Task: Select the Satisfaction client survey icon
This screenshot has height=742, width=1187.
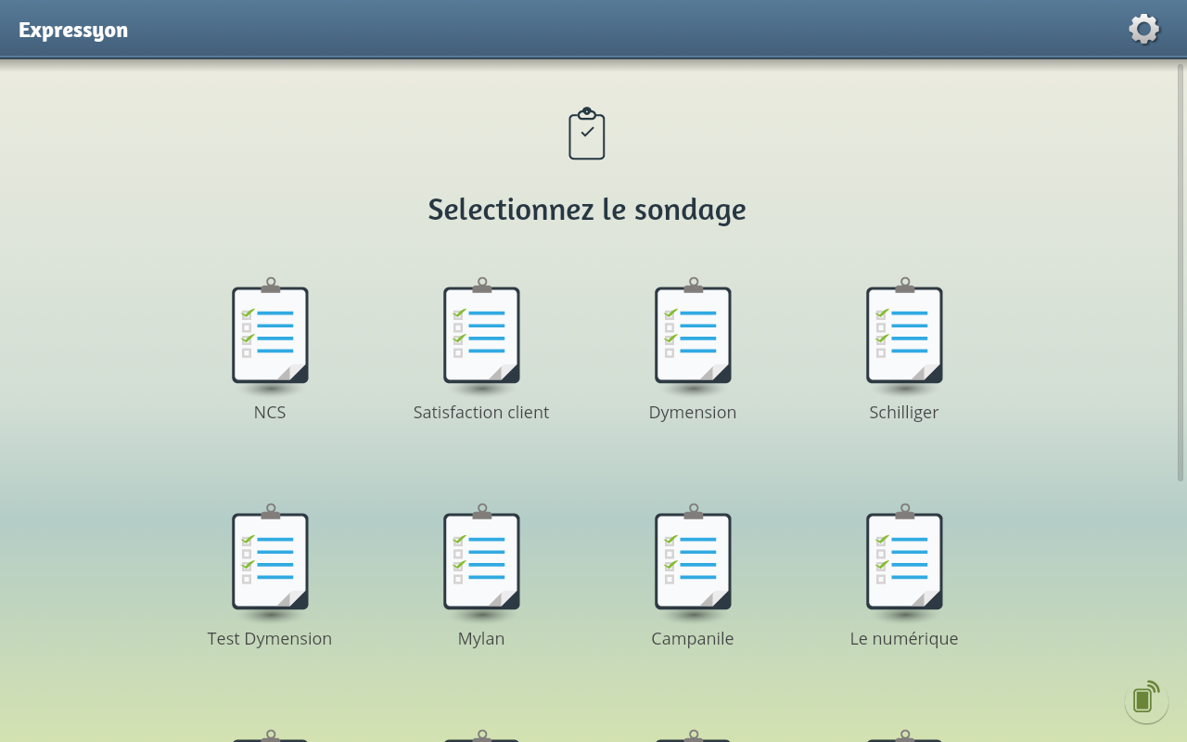Action: point(481,335)
